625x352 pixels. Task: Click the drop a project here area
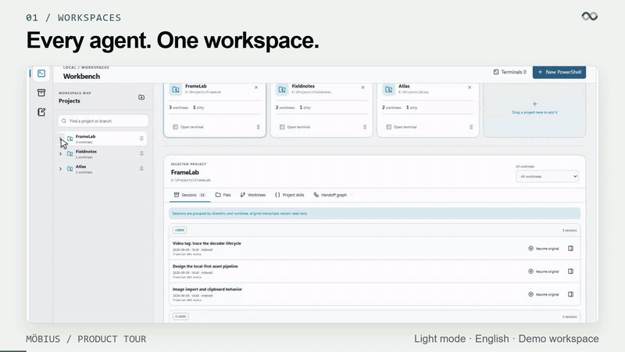tap(534, 109)
